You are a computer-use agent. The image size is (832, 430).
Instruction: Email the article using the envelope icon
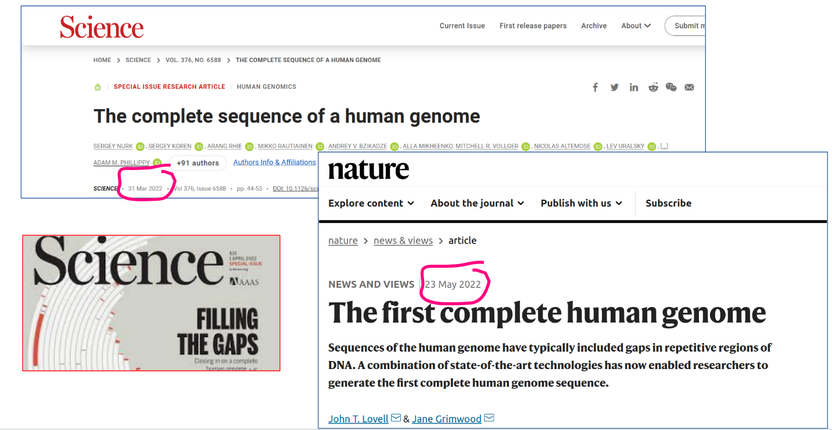(689, 87)
